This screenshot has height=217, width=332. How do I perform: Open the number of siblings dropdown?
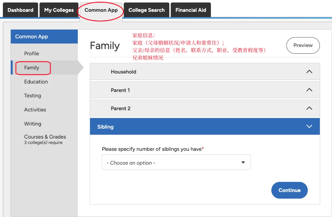coord(176,162)
